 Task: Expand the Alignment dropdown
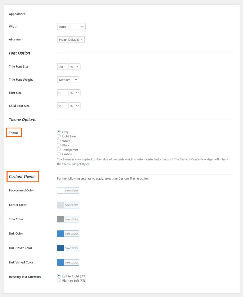[71, 39]
